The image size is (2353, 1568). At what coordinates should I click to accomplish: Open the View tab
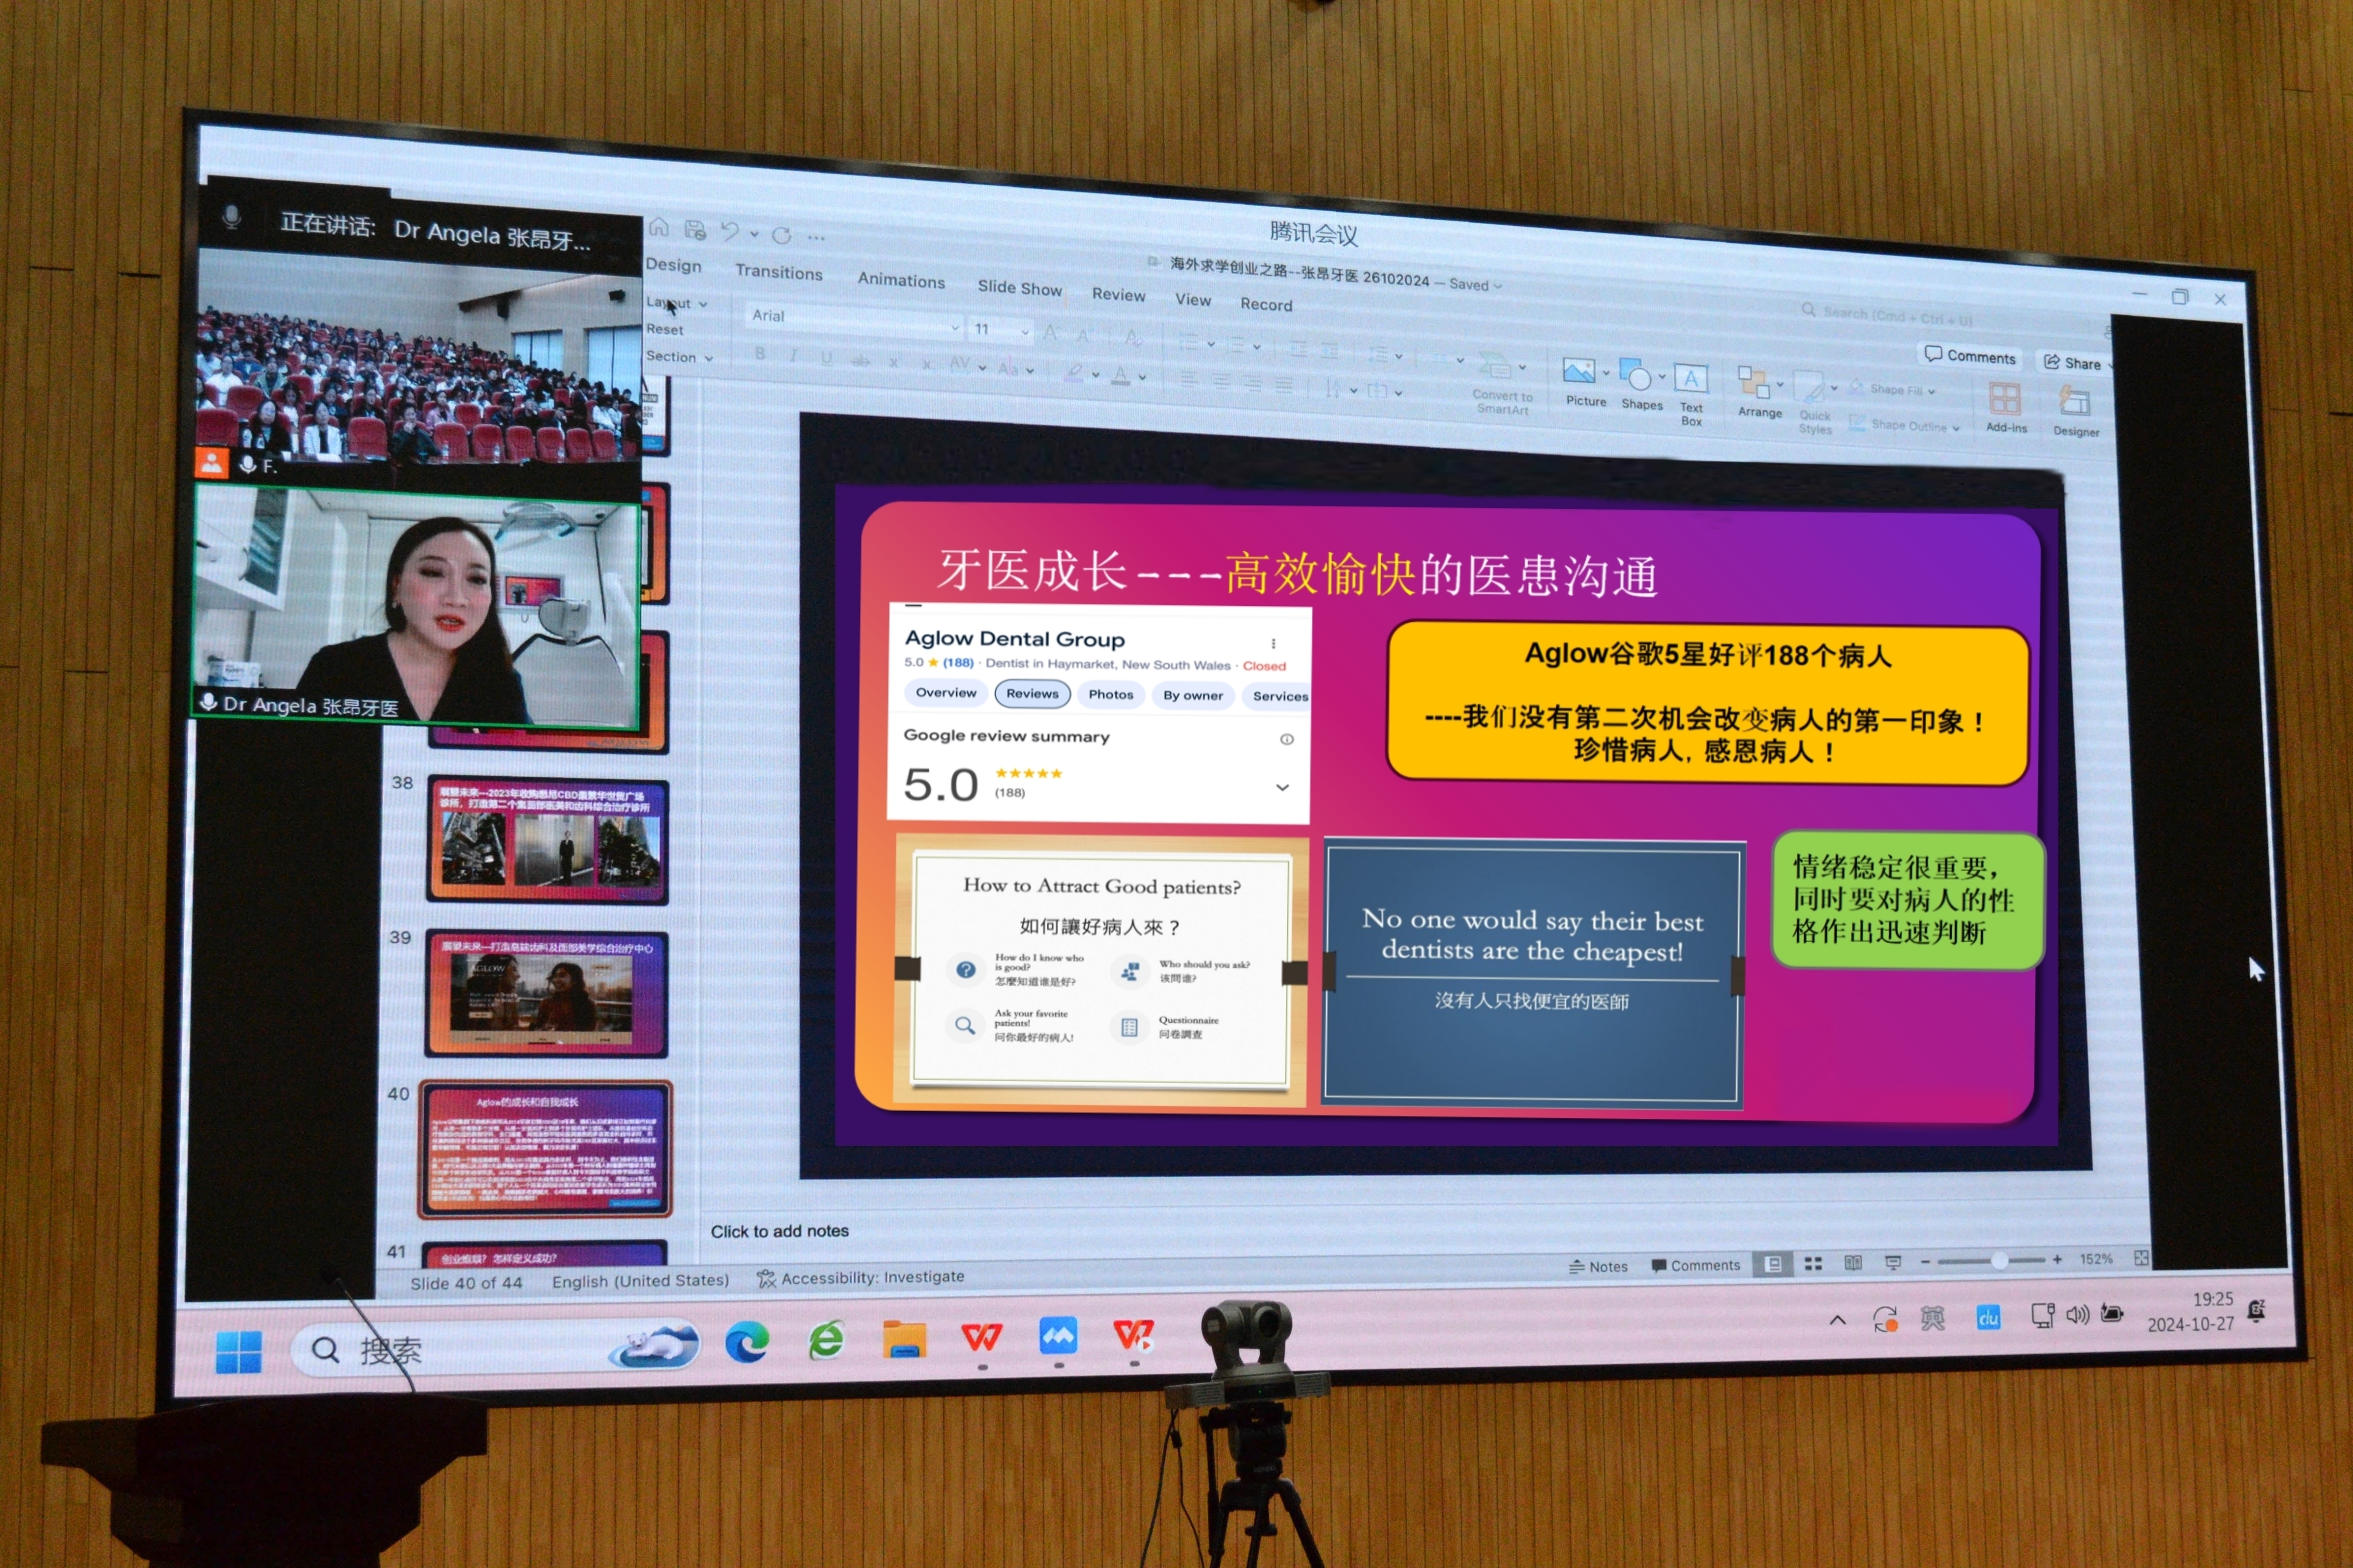click(1192, 299)
